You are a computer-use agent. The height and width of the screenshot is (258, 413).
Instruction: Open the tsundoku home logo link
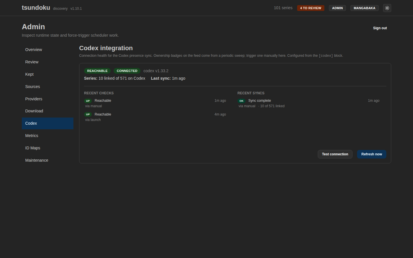pos(36,8)
